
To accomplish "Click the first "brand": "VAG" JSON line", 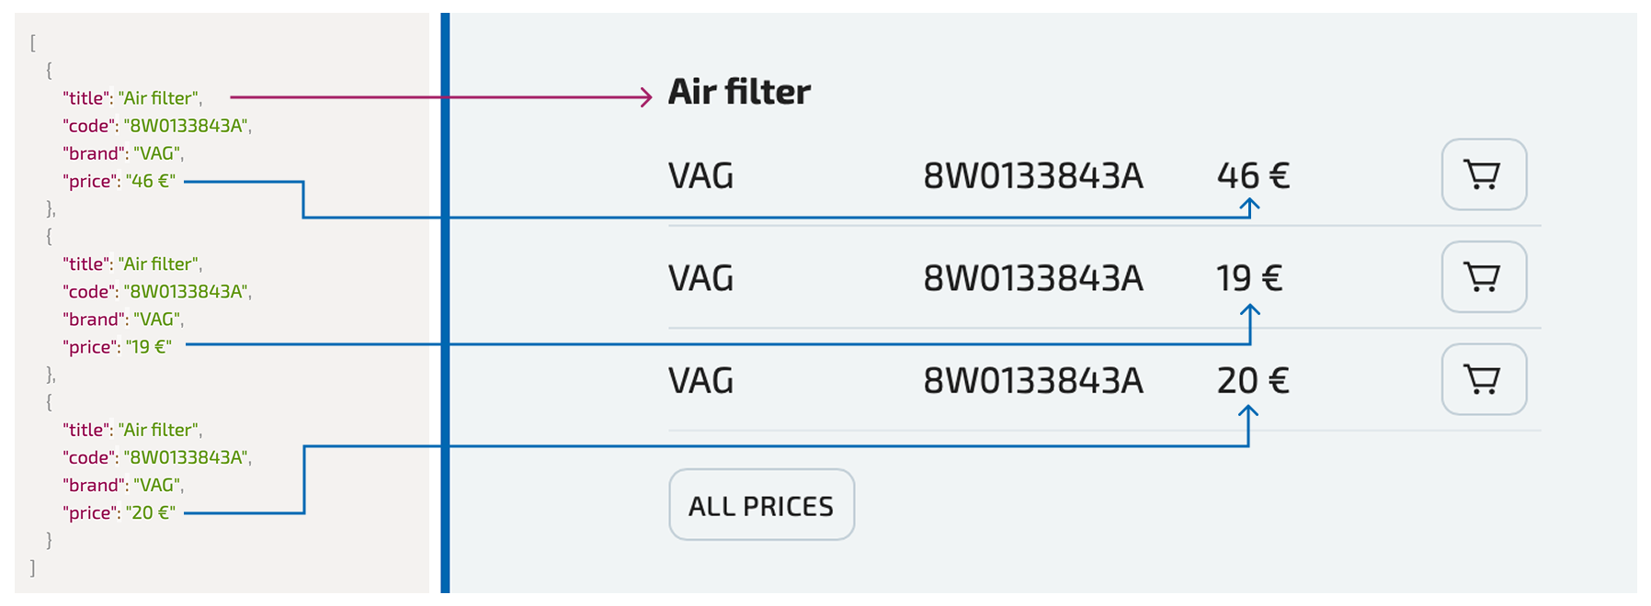I will pos(123,153).
